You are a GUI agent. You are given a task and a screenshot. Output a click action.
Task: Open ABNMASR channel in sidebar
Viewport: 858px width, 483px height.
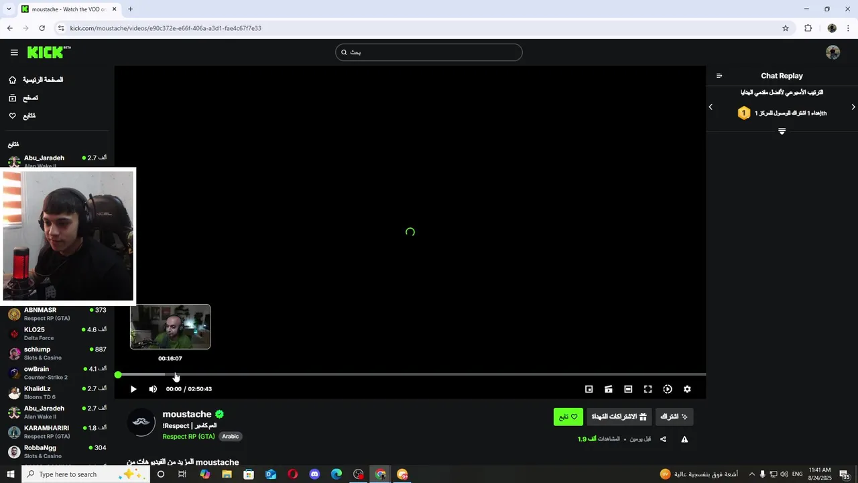[x=57, y=314]
